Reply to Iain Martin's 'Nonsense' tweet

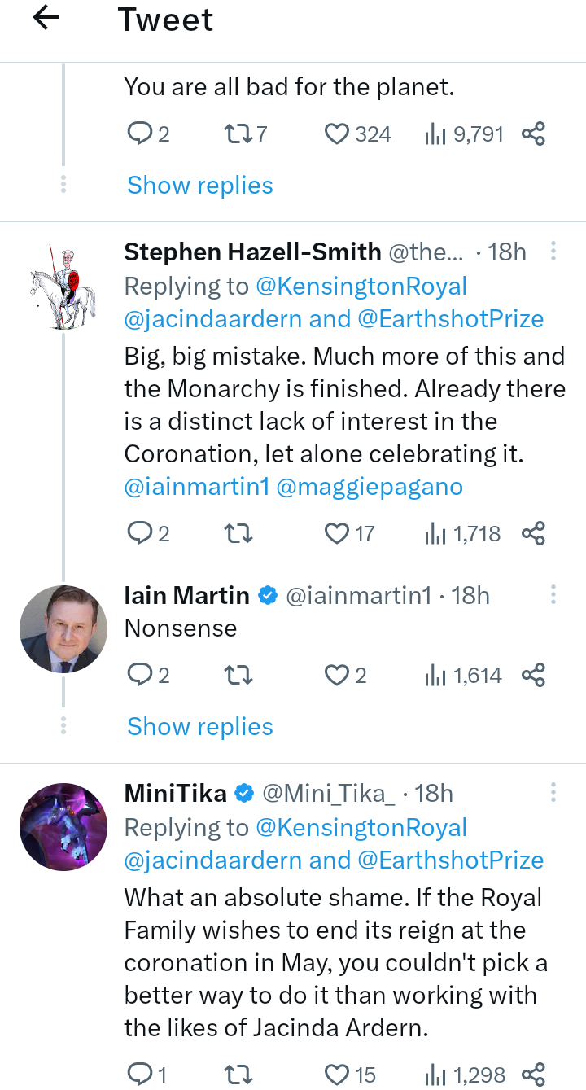[140, 676]
